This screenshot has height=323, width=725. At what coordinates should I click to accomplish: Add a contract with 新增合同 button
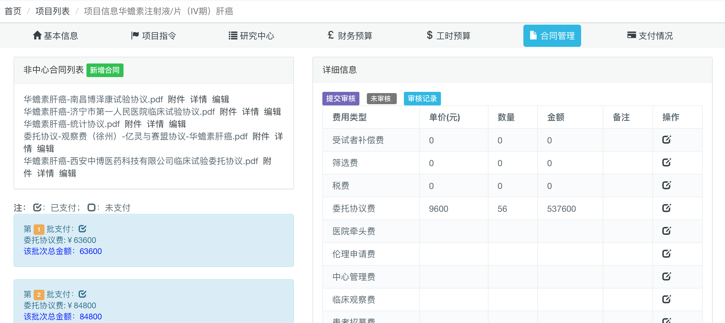pyautogui.click(x=105, y=70)
